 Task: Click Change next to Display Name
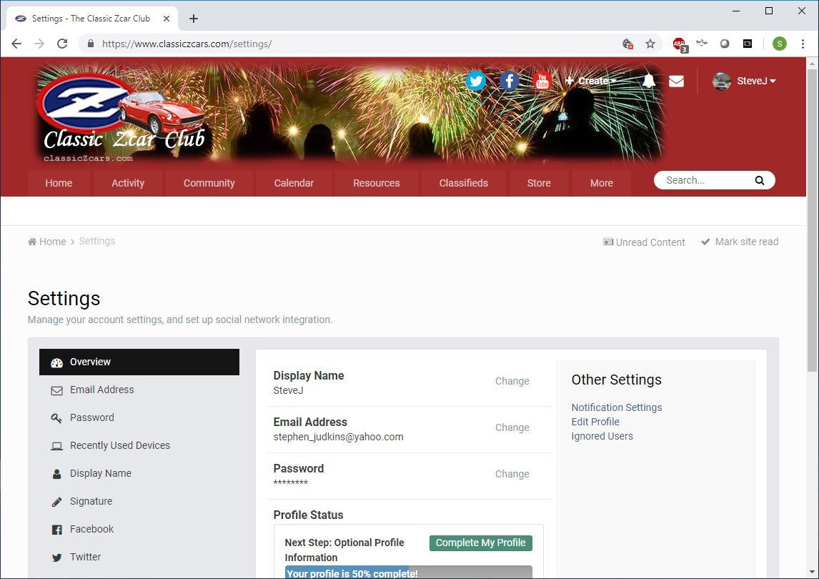[x=512, y=381]
